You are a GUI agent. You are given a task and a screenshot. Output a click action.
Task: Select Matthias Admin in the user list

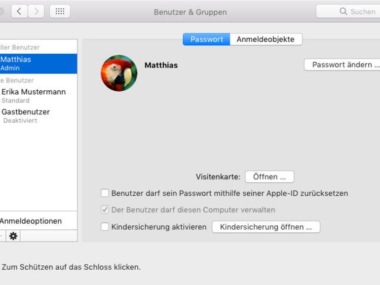(38, 64)
